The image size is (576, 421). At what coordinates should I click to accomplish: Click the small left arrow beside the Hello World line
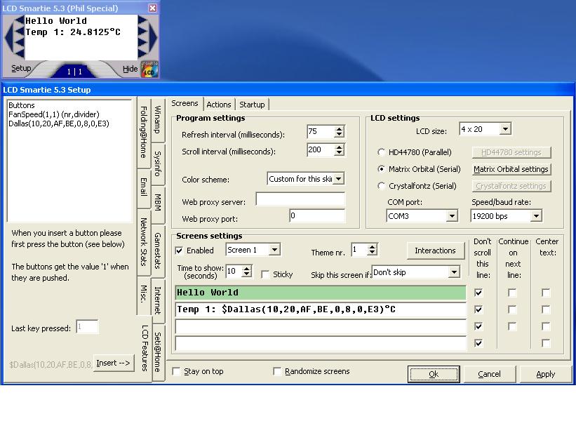click(20, 20)
